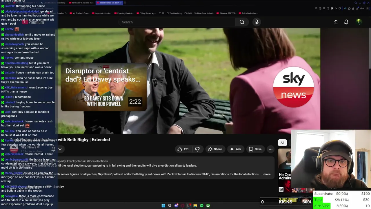Click the Sky News subscribe watermark logo
371x209 pixels.
coord(294,87)
